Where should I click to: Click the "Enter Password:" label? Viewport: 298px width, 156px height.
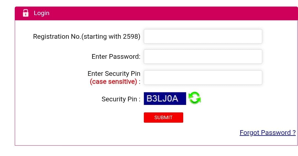(116, 57)
